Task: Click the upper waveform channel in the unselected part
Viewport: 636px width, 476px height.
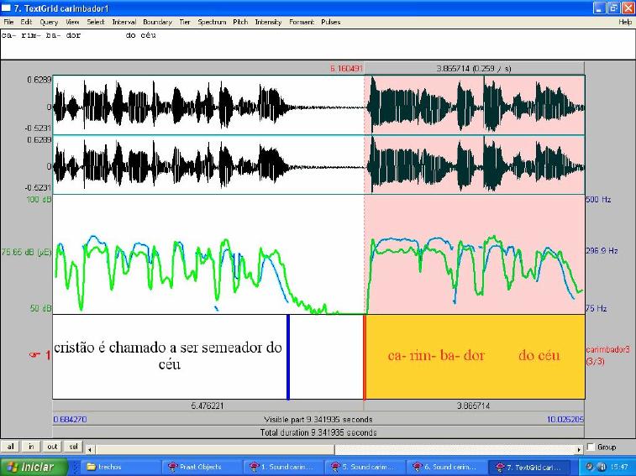Action: [x=208, y=106]
